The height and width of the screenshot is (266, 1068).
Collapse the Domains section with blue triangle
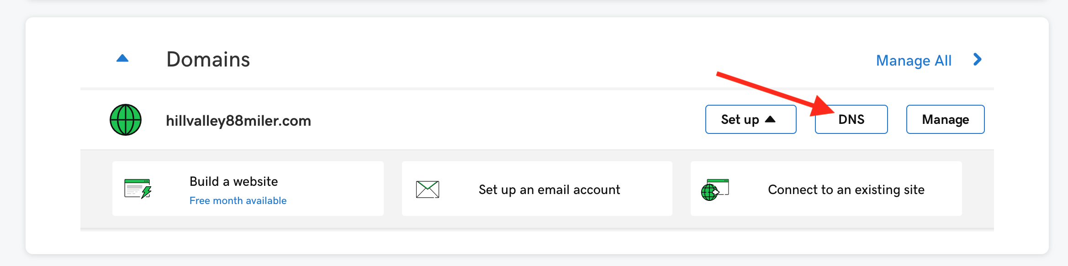tap(122, 58)
